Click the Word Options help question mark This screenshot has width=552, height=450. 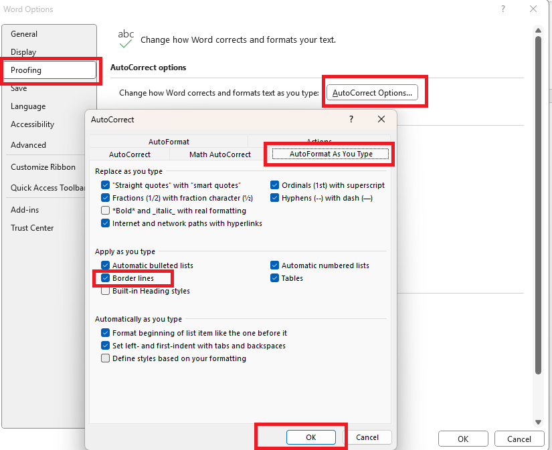point(502,9)
